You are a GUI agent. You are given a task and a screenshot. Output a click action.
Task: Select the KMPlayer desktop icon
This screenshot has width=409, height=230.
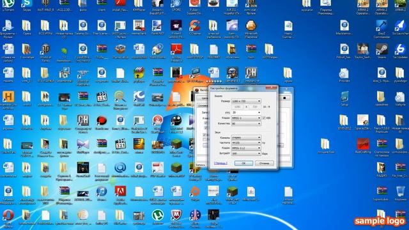139,5
